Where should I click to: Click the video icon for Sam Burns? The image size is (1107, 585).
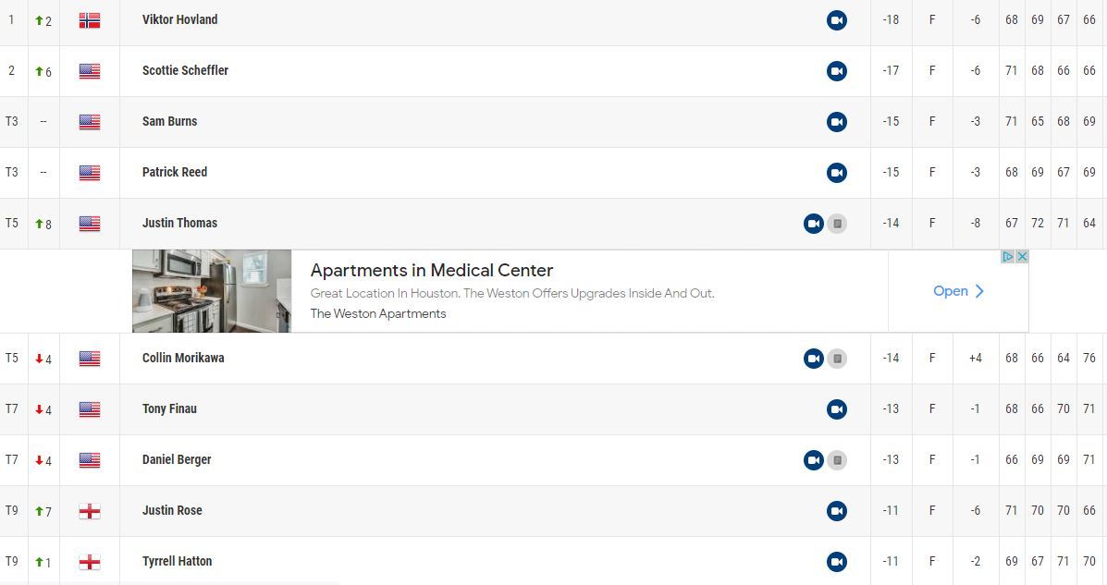point(836,122)
